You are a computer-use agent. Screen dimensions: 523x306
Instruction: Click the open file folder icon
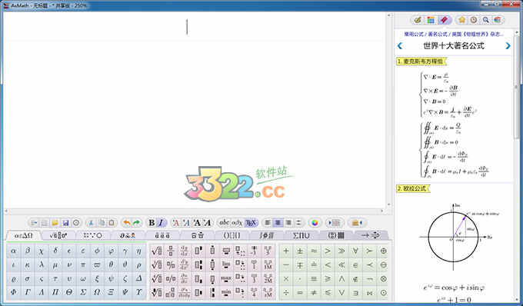click(x=55, y=223)
